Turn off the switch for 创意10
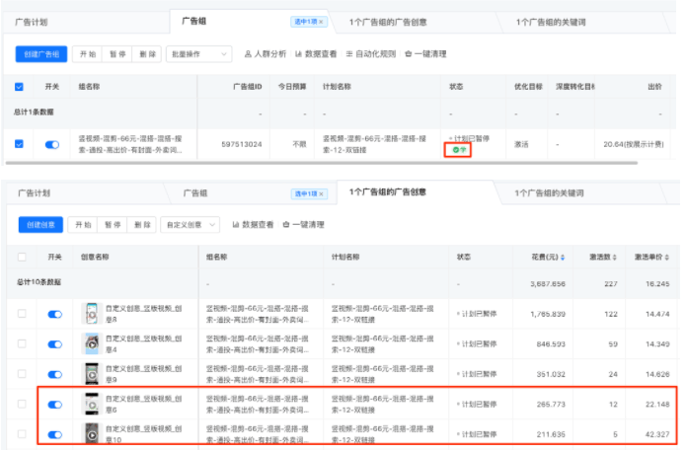The width and height of the screenshot is (687, 452). coord(54,434)
